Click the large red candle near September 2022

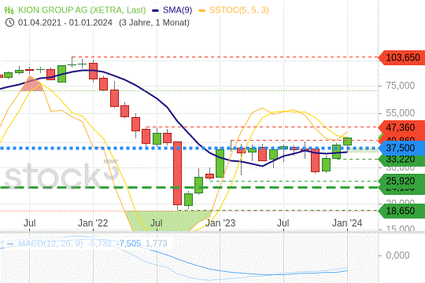(178, 173)
